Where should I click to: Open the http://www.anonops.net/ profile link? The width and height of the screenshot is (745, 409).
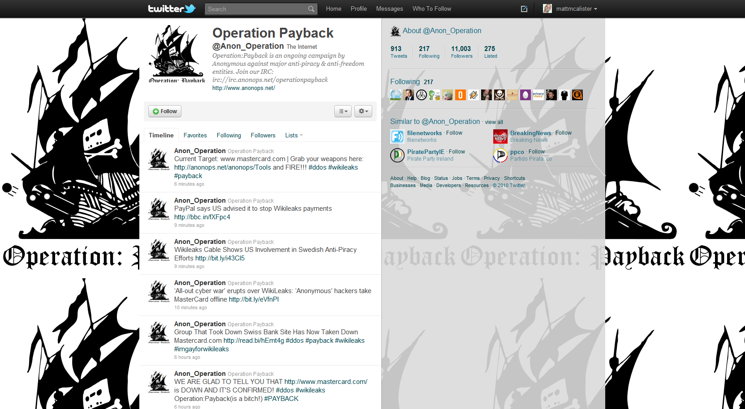point(244,88)
